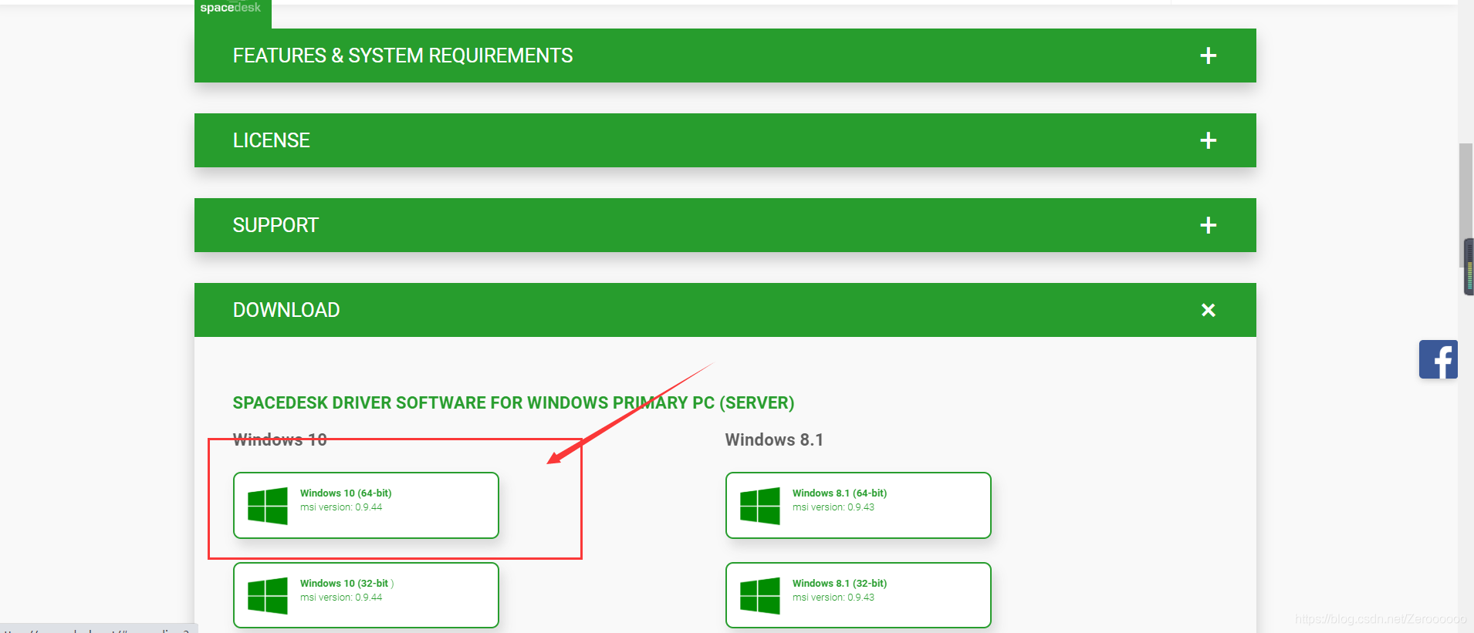
Task: Click the plus icon on License bar
Action: [1209, 140]
